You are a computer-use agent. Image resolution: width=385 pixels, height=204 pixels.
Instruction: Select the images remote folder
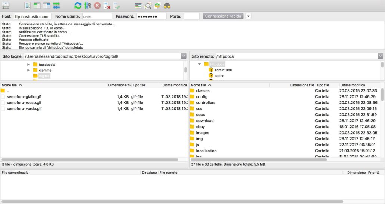(203, 133)
